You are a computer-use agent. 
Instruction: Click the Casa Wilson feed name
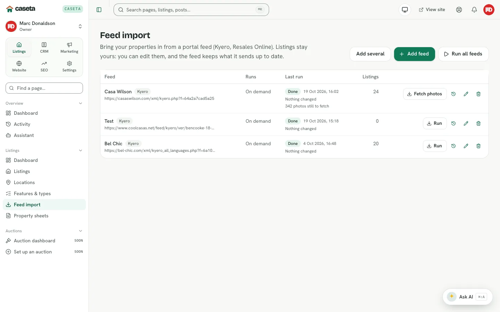pyautogui.click(x=118, y=92)
